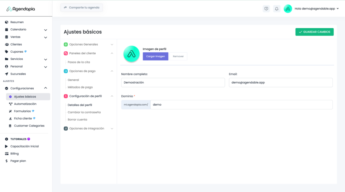Screen dimensions: 345x192
Task: Click the Agendapia logo in sidebar
Action: point(21,9)
